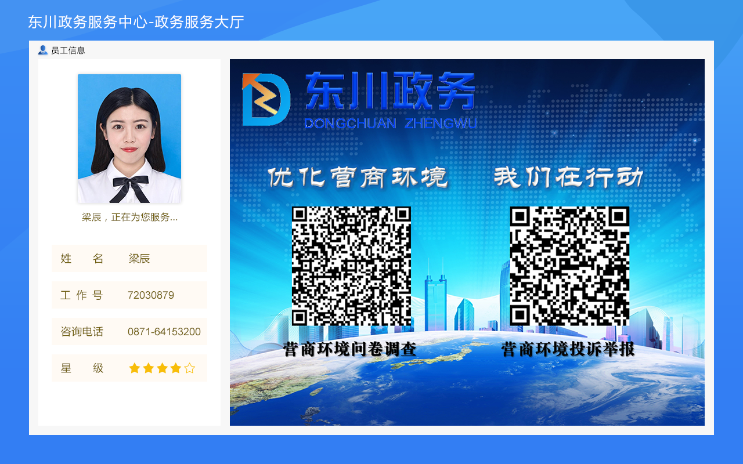Click the phone number 0871-64153200

164,332
